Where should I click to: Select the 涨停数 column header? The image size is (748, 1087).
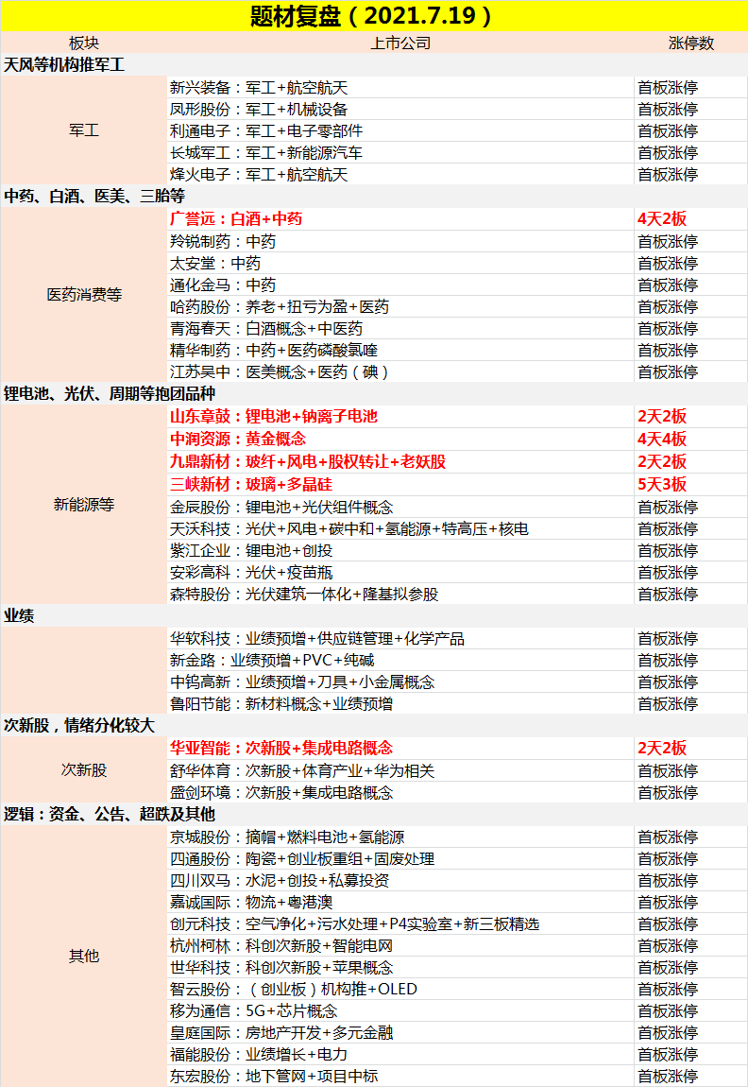690,43
